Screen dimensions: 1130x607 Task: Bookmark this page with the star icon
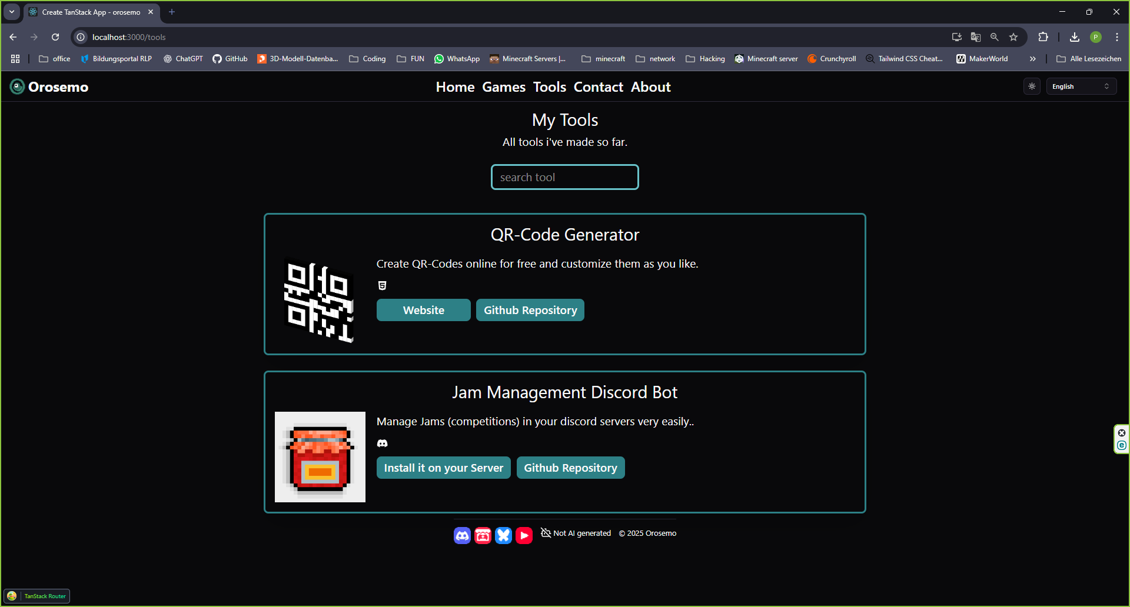point(1013,37)
